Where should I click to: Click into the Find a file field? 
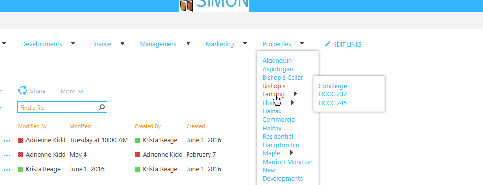(62, 107)
